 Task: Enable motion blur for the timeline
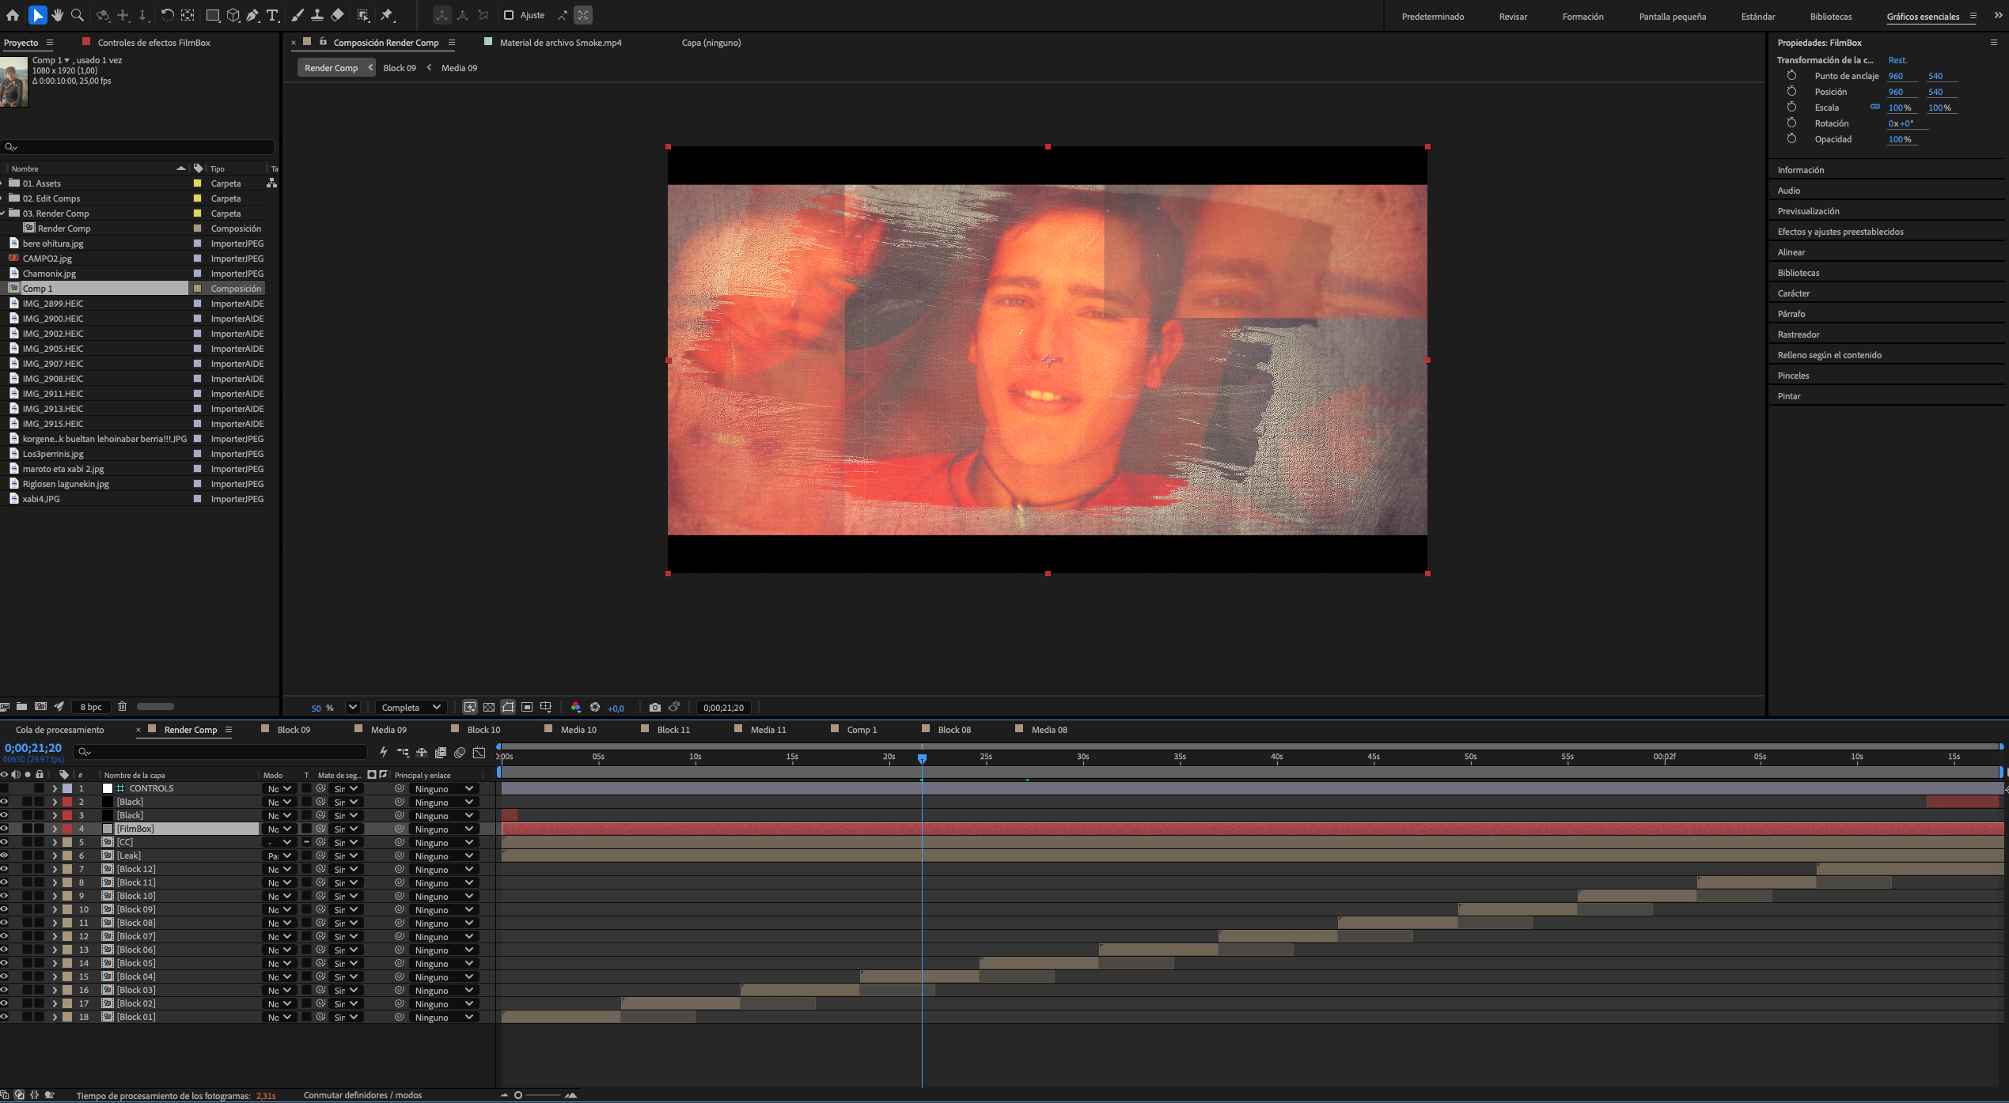[x=460, y=753]
